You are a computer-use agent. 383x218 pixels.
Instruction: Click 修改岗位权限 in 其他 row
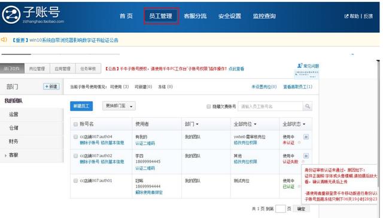click(x=245, y=162)
